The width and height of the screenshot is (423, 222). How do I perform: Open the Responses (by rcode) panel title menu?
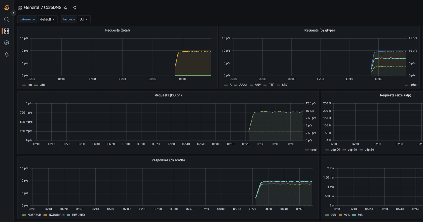coord(168,160)
